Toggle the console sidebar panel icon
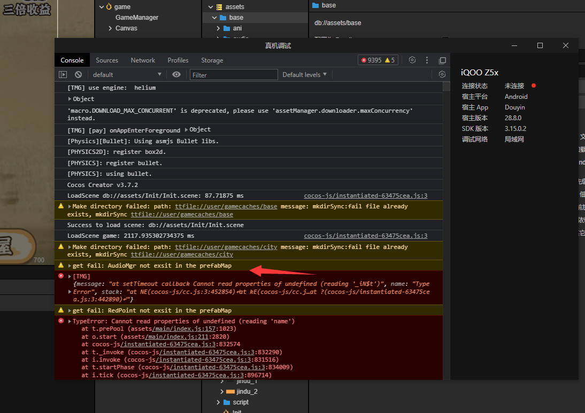The height and width of the screenshot is (413, 585). tap(63, 75)
